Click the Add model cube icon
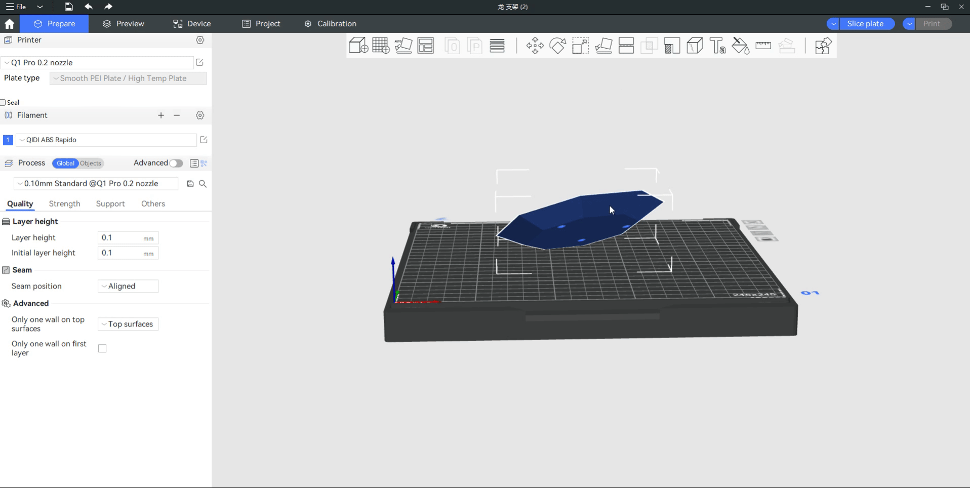This screenshot has height=488, width=970. point(358,46)
